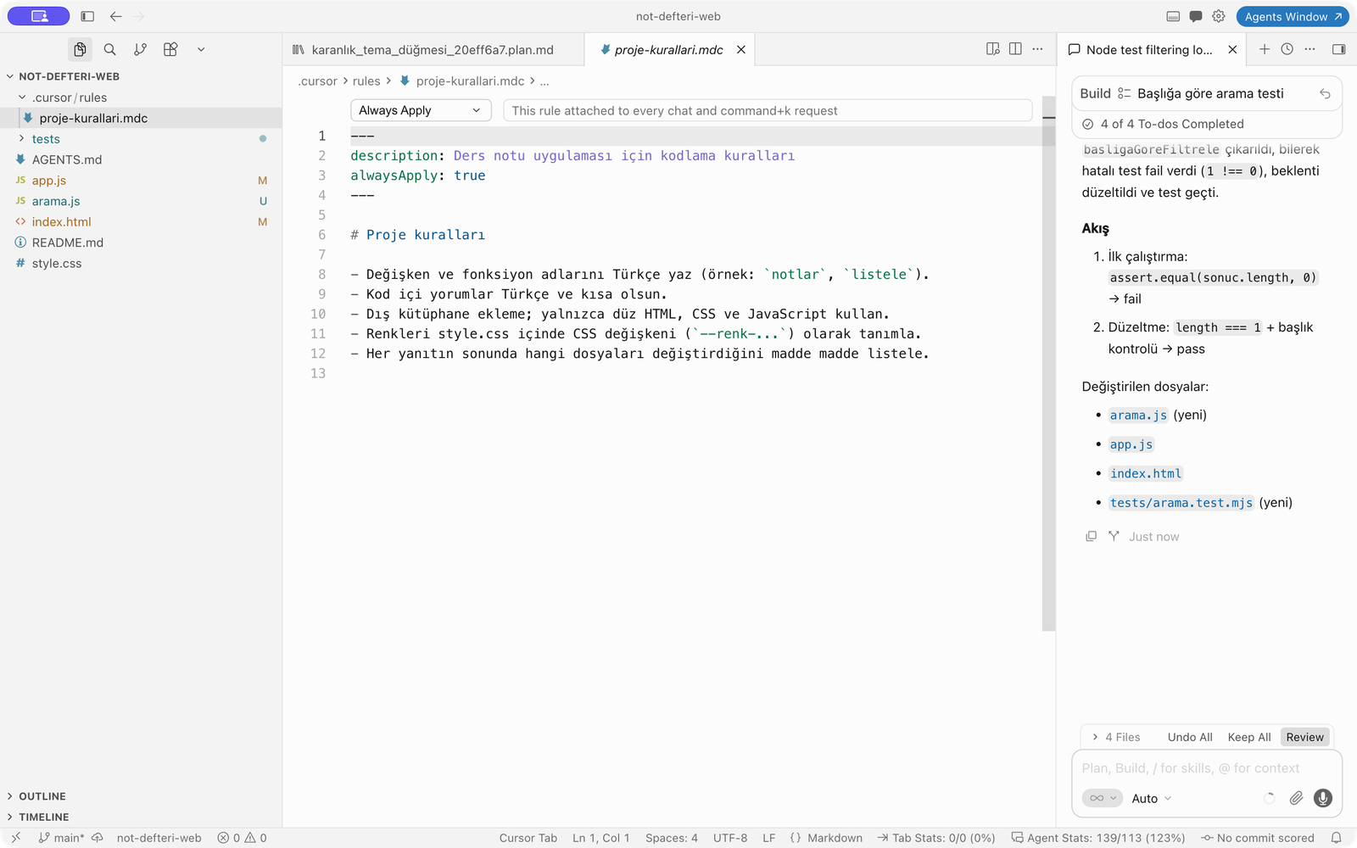The width and height of the screenshot is (1357, 848).
Task: Revert to Build checkpoint arrow icon
Action: tap(1325, 94)
